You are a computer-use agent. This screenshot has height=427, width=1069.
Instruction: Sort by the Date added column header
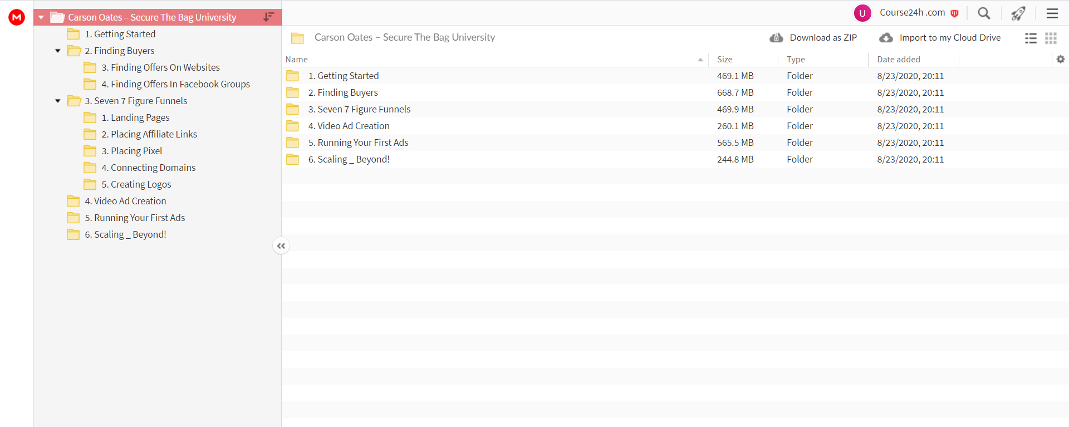[x=899, y=59]
